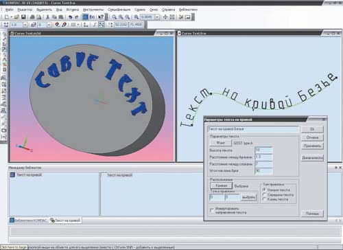
Task: Click the first magnifier zoom icon
Action: pos(114,17)
